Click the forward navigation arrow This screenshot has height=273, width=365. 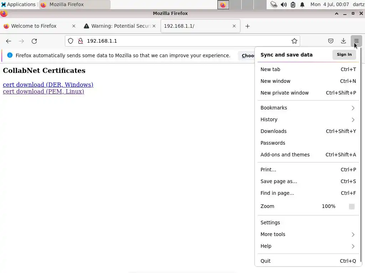click(x=21, y=41)
